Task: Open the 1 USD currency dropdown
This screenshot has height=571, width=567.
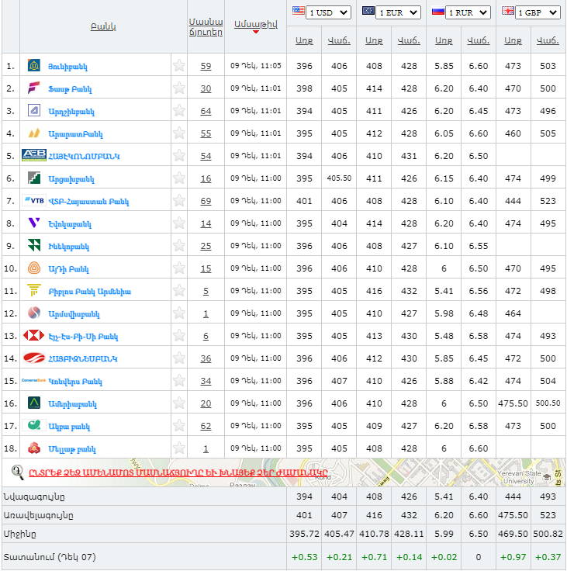Action: tap(328, 12)
